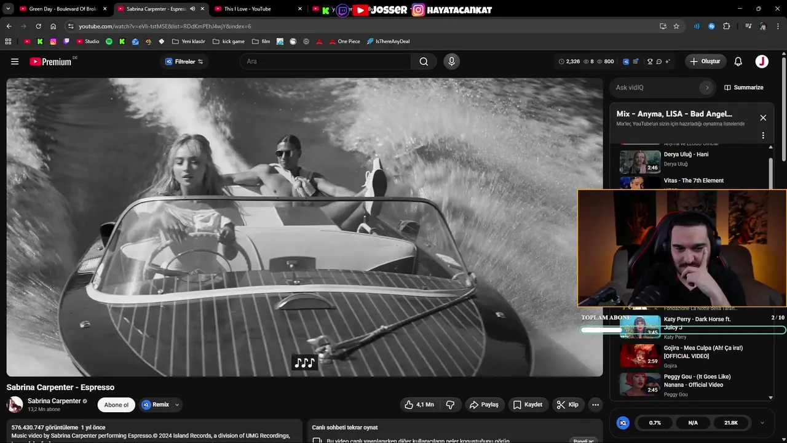Install app icon in address bar
The image size is (787, 443).
(663, 26)
